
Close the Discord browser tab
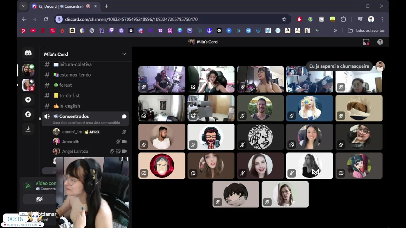point(95,6)
